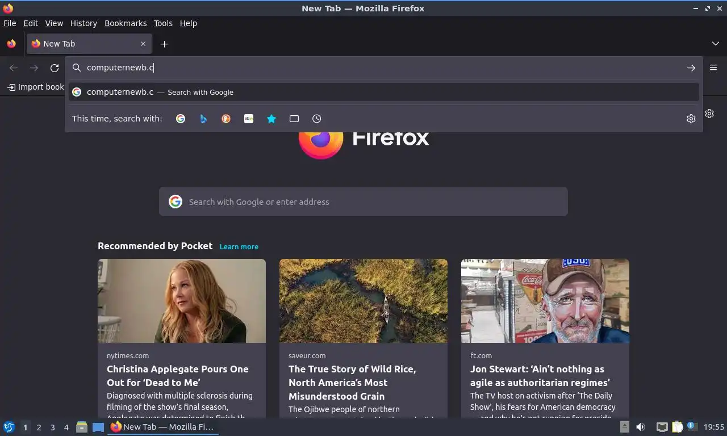The width and height of the screenshot is (727, 436).
Task: Click the nytimes.com source label
Action: pyautogui.click(x=128, y=355)
